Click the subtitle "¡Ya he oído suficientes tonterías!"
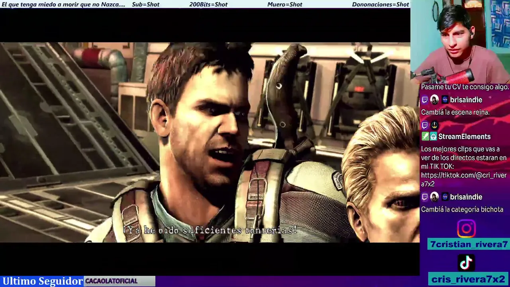This screenshot has height=287, width=510. coord(210,230)
